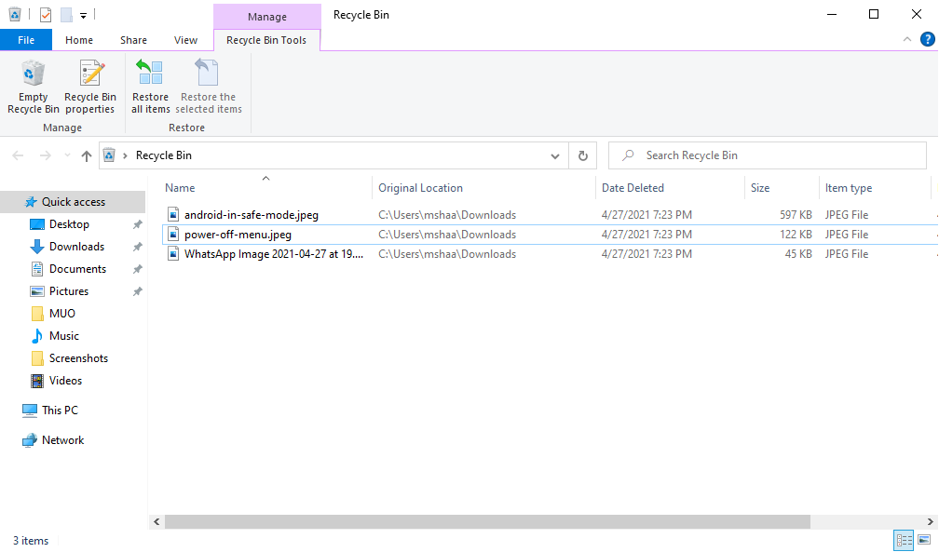Screen dimensions: 939x552
Task: Switch to large thumbnails view icon
Action: (924, 540)
